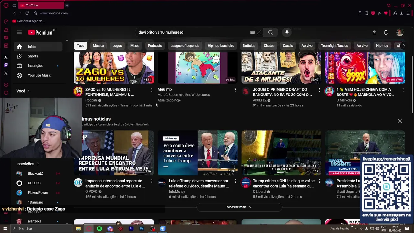
Task: Open YouTube notifications bell
Action: click(x=386, y=32)
